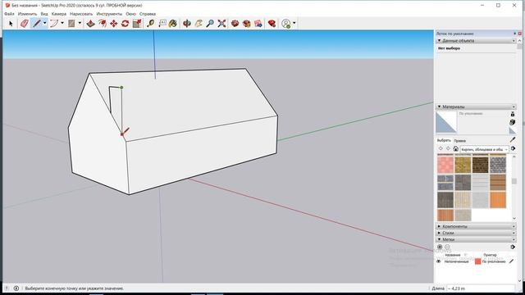The width and height of the screenshot is (525, 295).
Task: Switch to the materials Edit tab
Action: point(460,141)
